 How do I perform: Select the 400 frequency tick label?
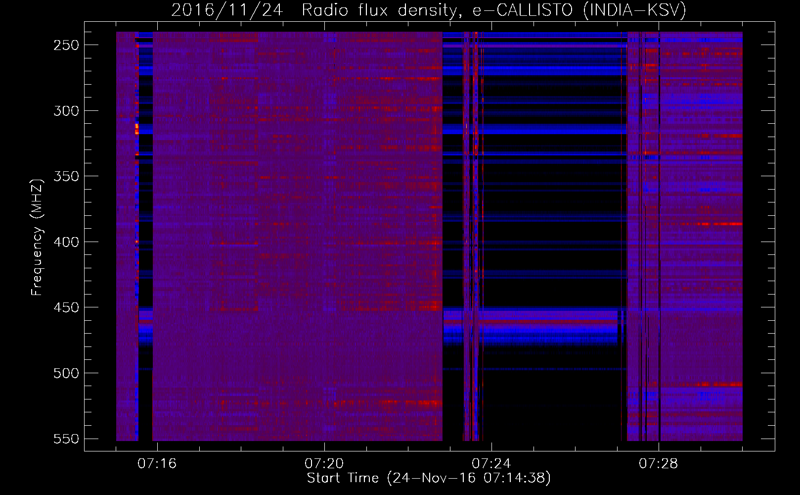pyautogui.click(x=66, y=242)
